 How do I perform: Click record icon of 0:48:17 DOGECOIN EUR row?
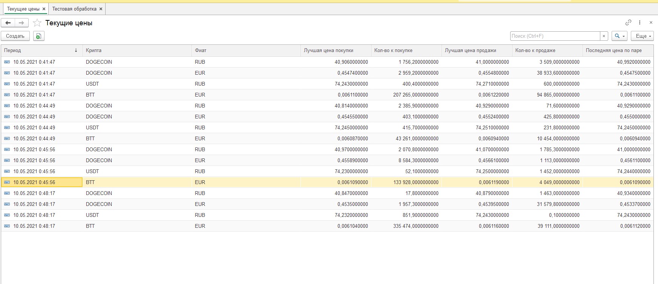click(7, 204)
